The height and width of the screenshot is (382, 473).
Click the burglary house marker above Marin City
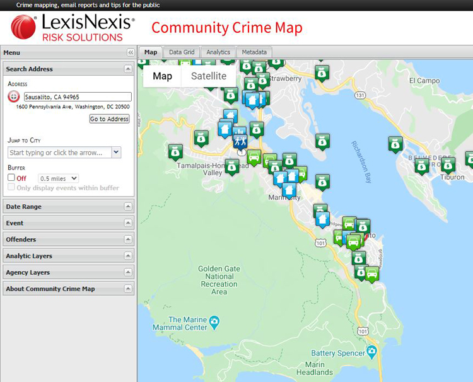(289, 190)
